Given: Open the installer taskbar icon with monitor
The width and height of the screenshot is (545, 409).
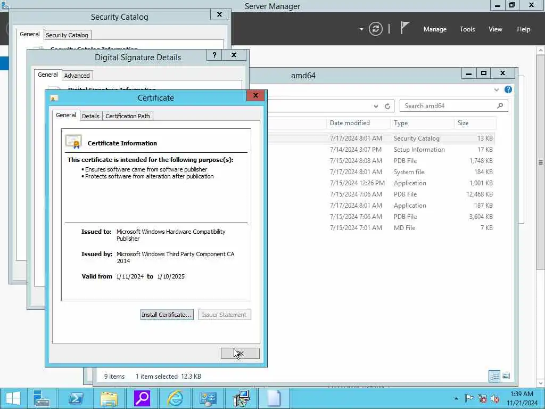Looking at the screenshot, I should pos(241,398).
